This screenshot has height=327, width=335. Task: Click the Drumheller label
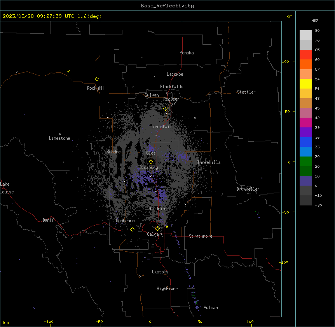248,189
